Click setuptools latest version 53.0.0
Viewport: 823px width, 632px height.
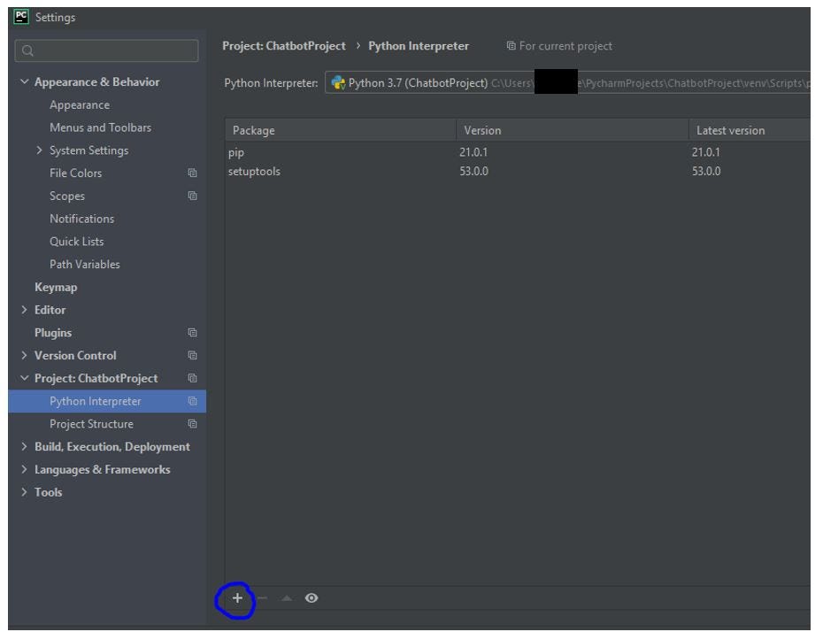click(x=706, y=171)
